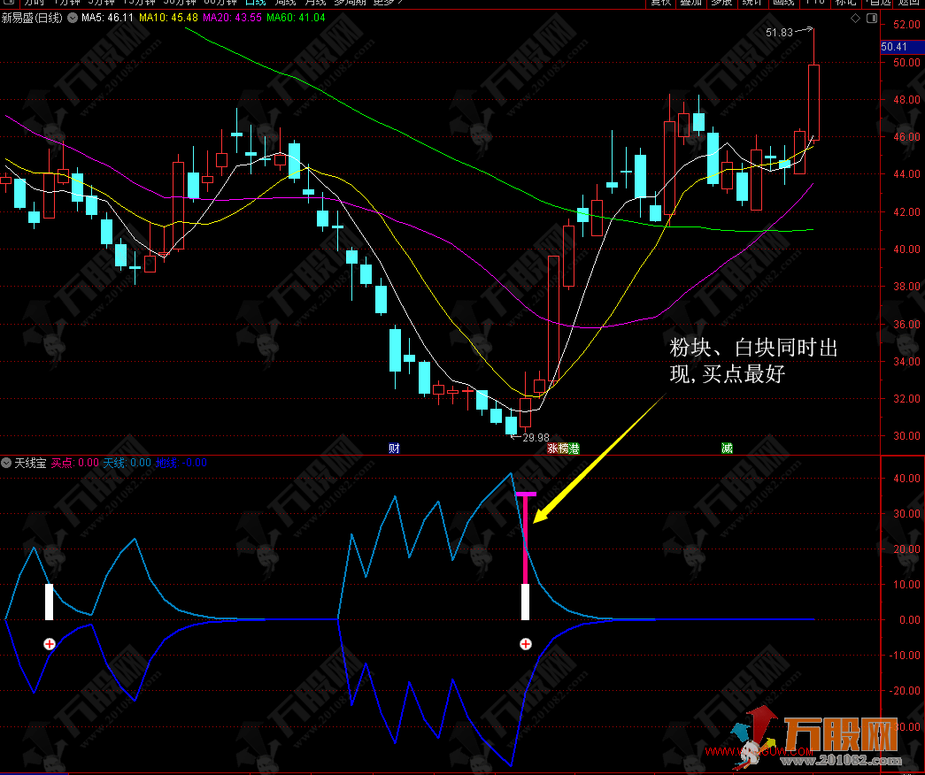Click the diamond icon above the price axis
Image resolution: width=925 pixels, height=775 pixels.
pos(855,19)
